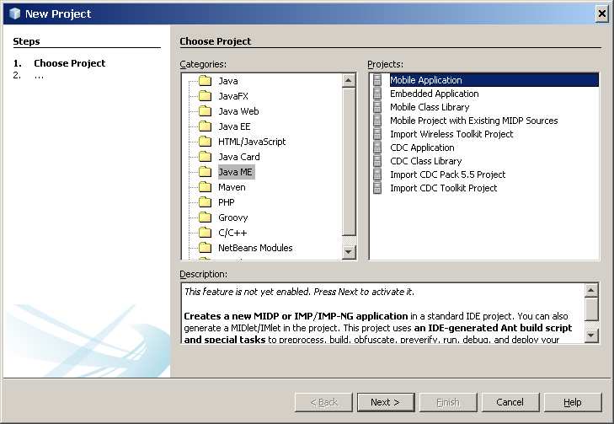Choose Embedded Application project type
This screenshot has height=424, width=614.
435,94
